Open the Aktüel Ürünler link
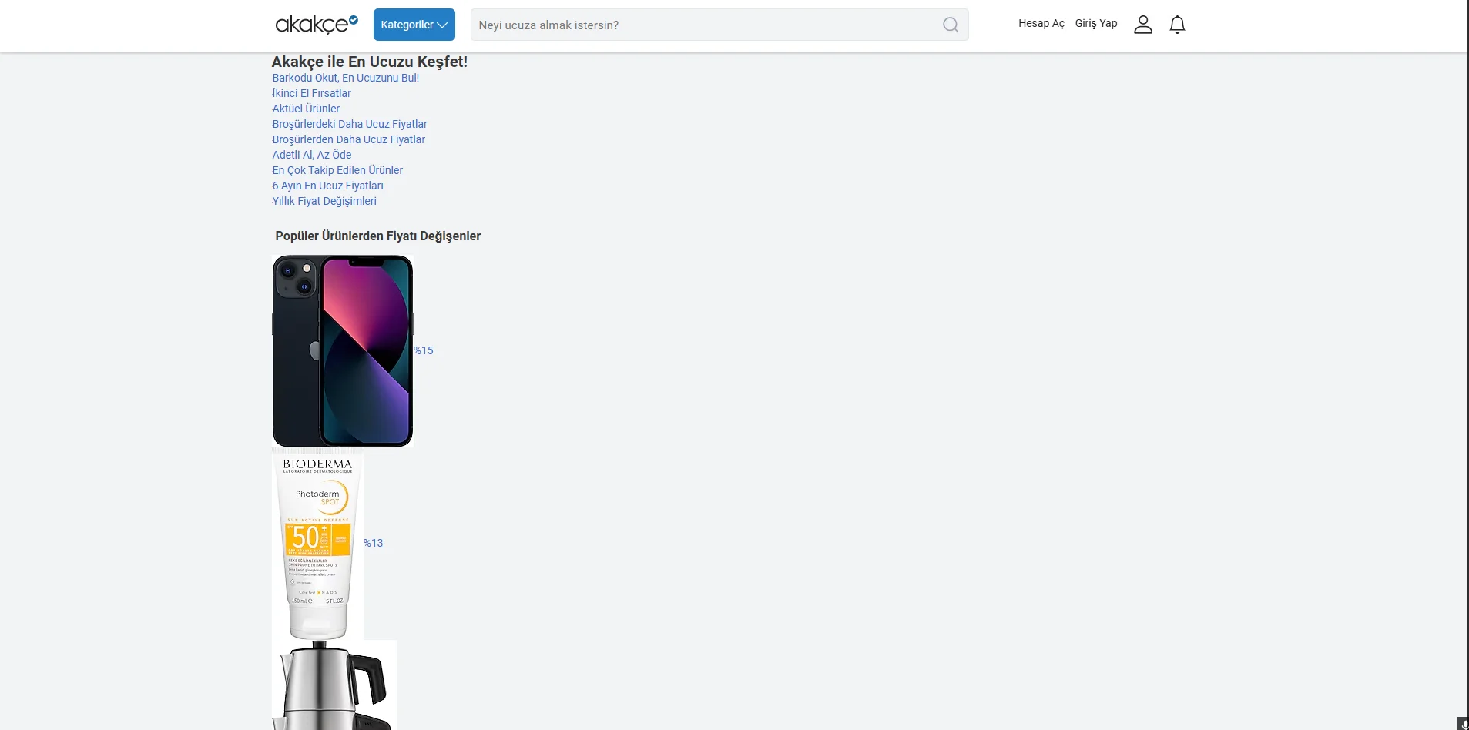The width and height of the screenshot is (1469, 730). point(306,109)
